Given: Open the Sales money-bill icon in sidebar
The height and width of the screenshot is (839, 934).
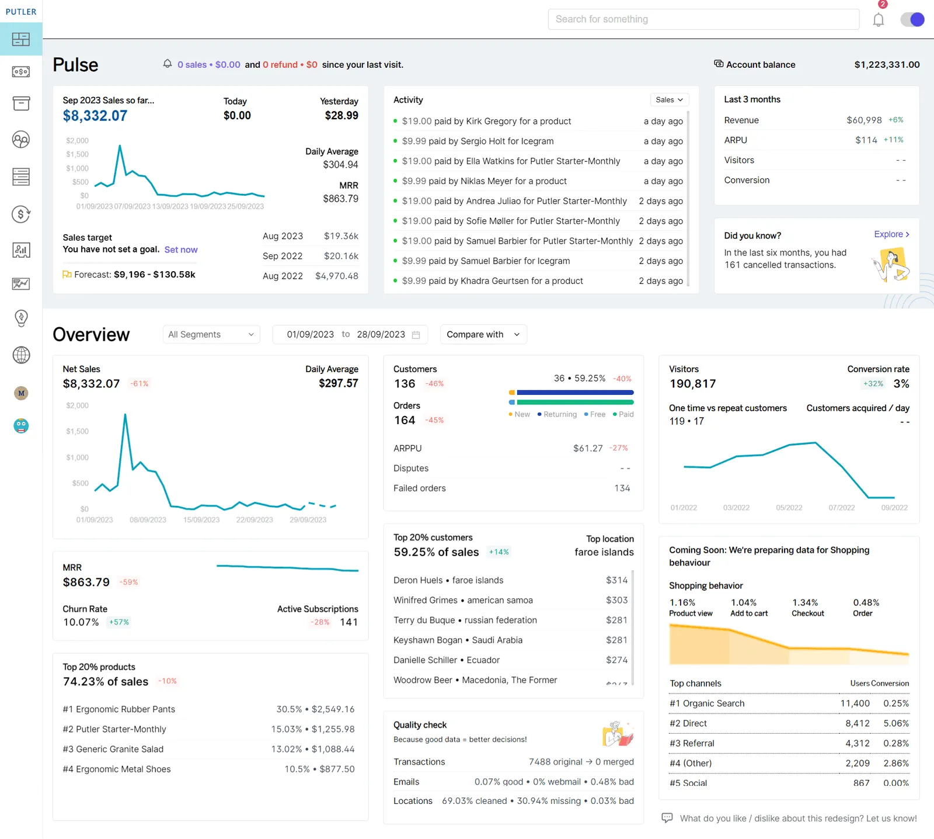Looking at the screenshot, I should [x=21, y=72].
